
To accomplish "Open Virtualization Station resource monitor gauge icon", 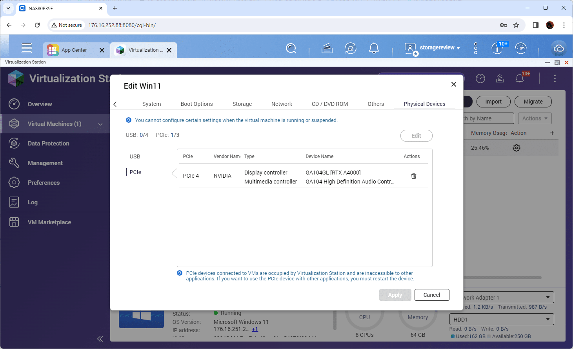I will pyautogui.click(x=480, y=78).
